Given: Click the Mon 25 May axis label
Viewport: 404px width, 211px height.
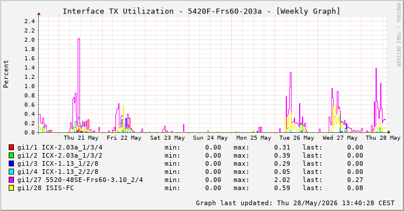Looking at the screenshot, I should tap(253, 138).
